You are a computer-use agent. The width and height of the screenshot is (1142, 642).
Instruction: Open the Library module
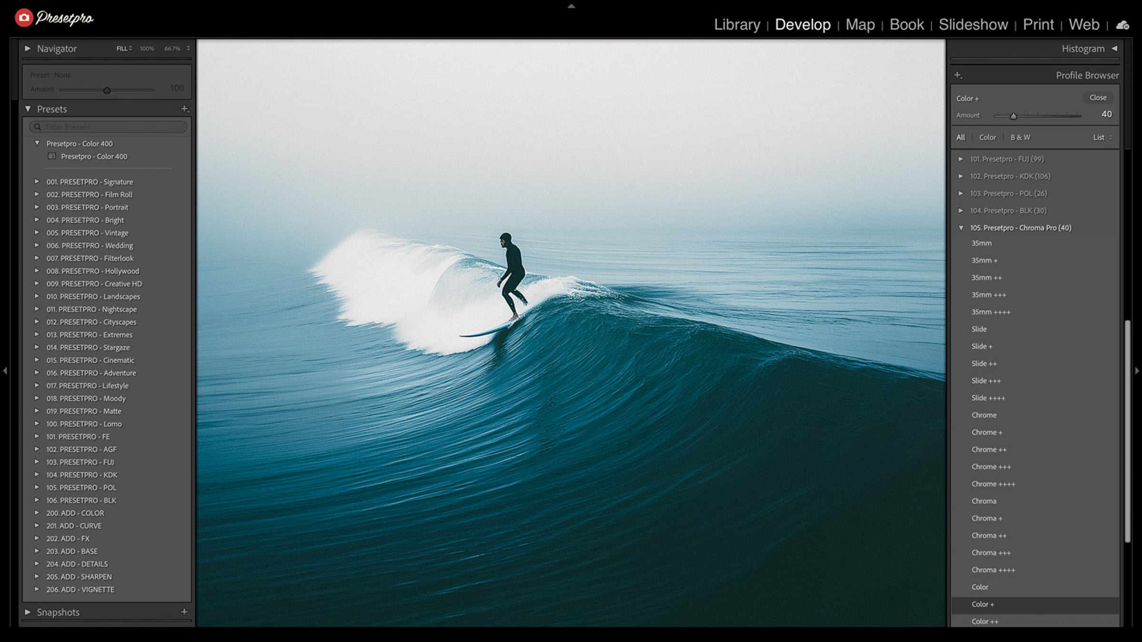(x=737, y=25)
